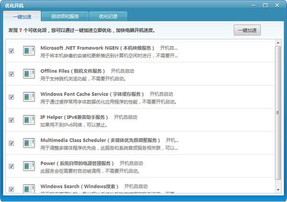
Task: Click the Offline Files service icon
Action: 29,74
